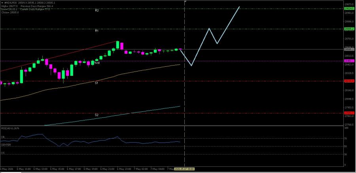Click the 2026.05.07 08:00 time marker

click(184, 169)
